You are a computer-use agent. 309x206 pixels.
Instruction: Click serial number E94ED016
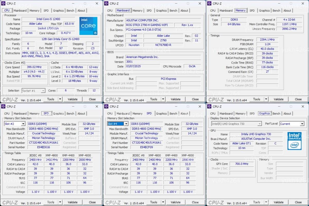44,147
